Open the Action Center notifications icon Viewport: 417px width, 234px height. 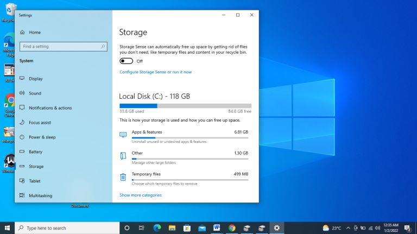(407, 228)
